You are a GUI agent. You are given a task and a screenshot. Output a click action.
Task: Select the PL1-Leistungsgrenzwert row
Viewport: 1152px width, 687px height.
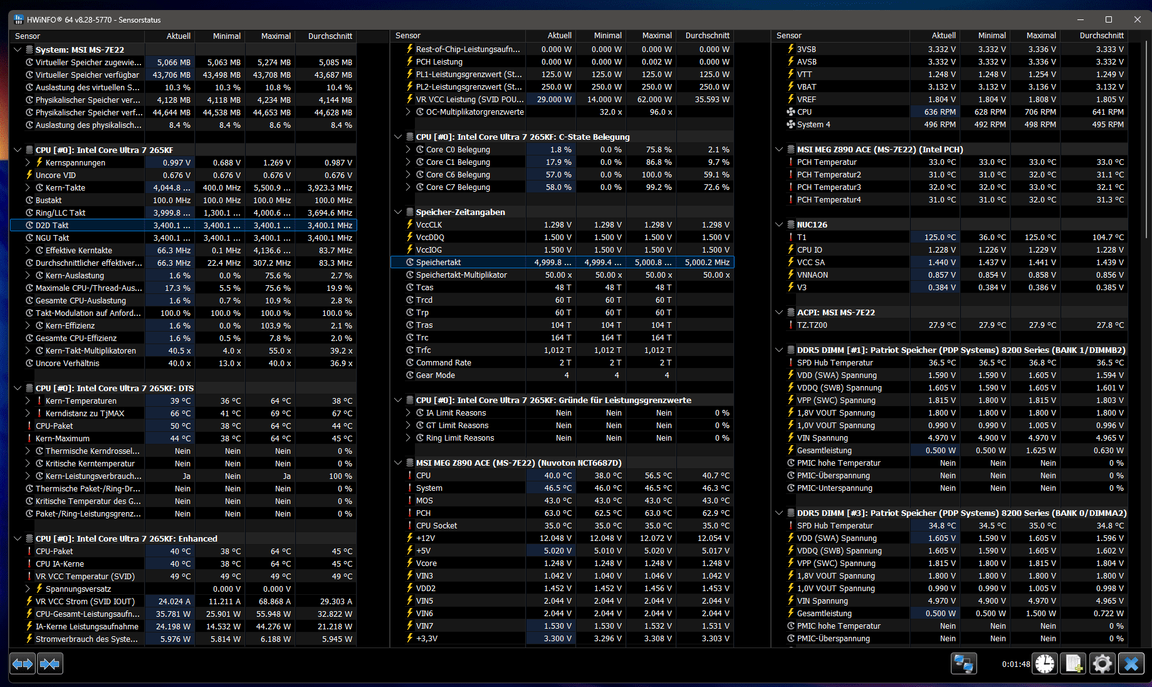click(x=562, y=74)
